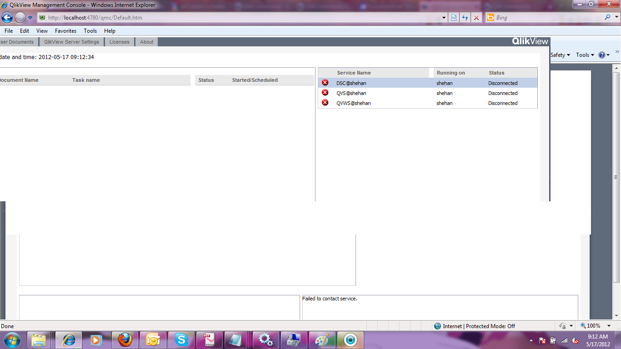Click the red error icon beside QVS@shehan
The image size is (621, 349).
(x=325, y=93)
